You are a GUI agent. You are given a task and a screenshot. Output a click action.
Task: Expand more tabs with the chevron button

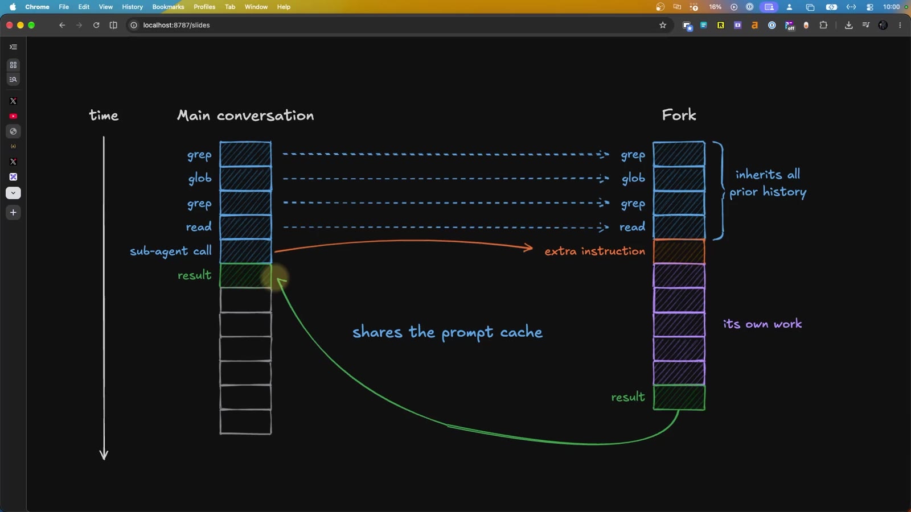tap(13, 193)
